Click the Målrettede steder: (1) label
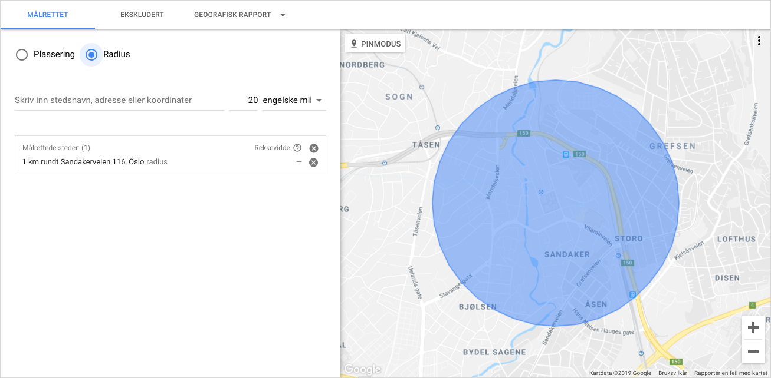Viewport: 771px width, 378px height. pos(56,148)
